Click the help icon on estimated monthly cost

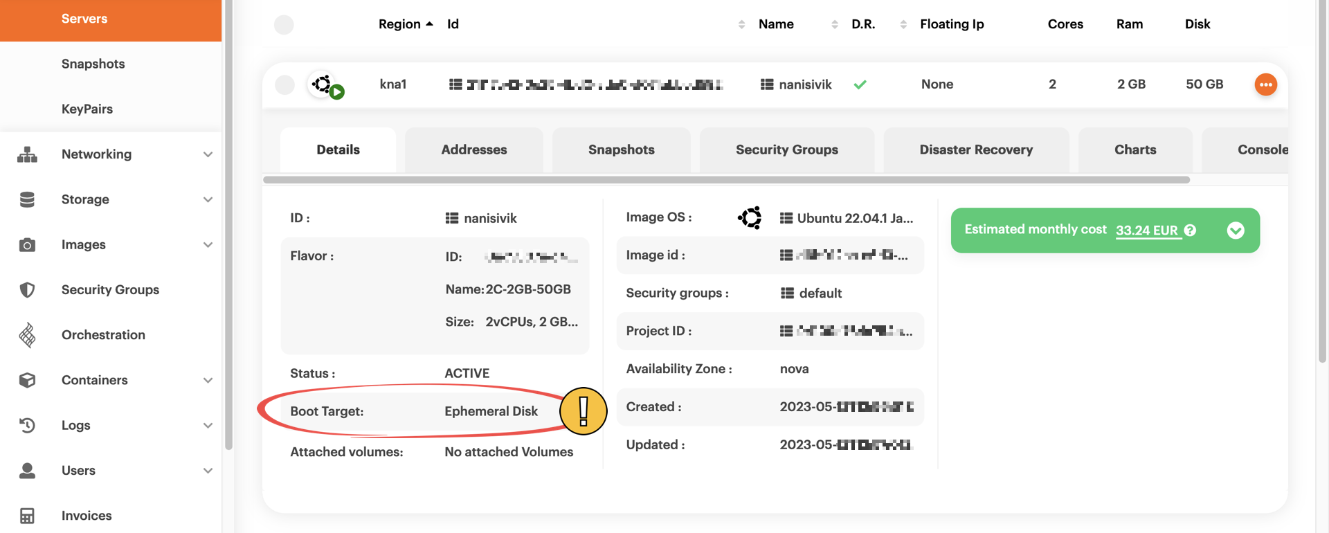1190,231
